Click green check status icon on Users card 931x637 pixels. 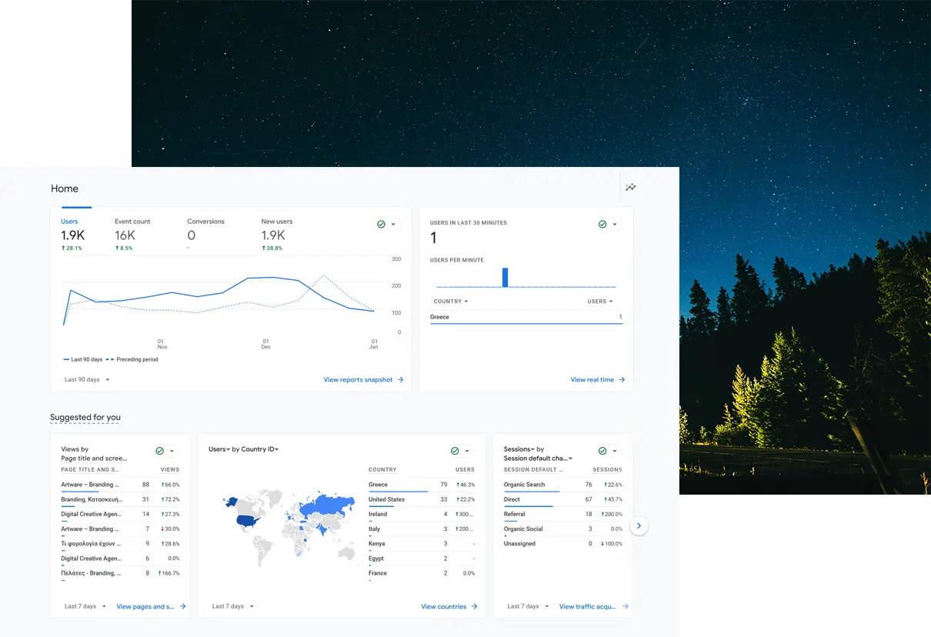pos(381,224)
